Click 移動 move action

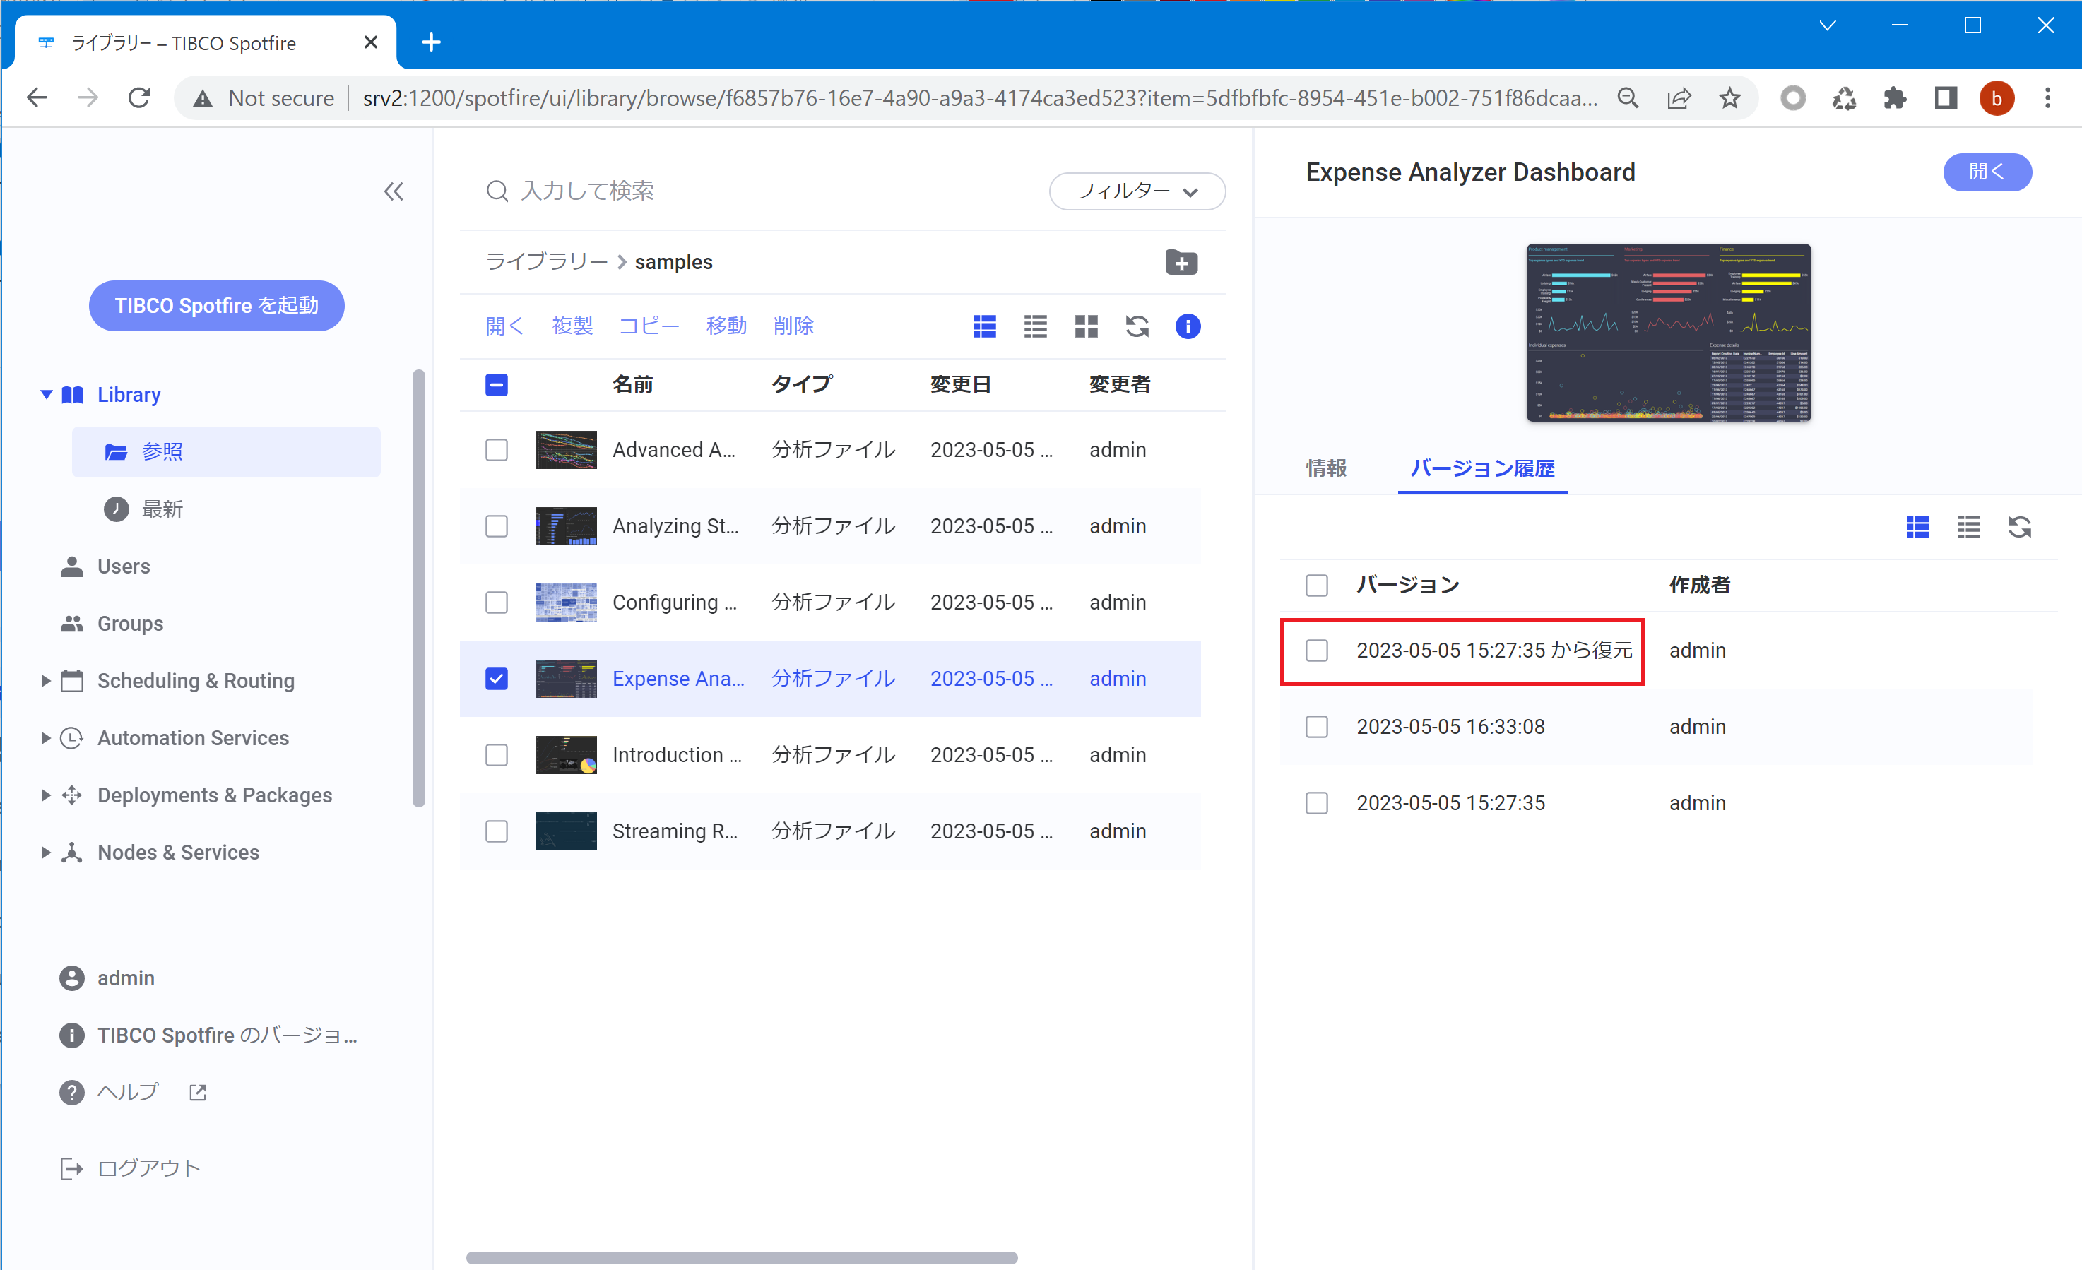tap(726, 326)
